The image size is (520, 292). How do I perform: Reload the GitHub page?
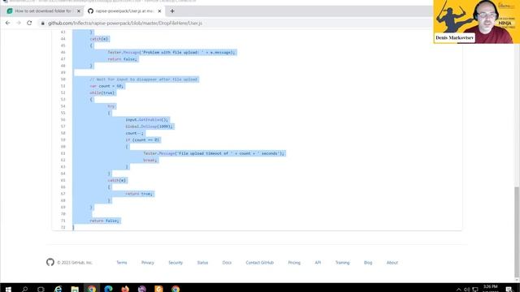tap(29, 23)
